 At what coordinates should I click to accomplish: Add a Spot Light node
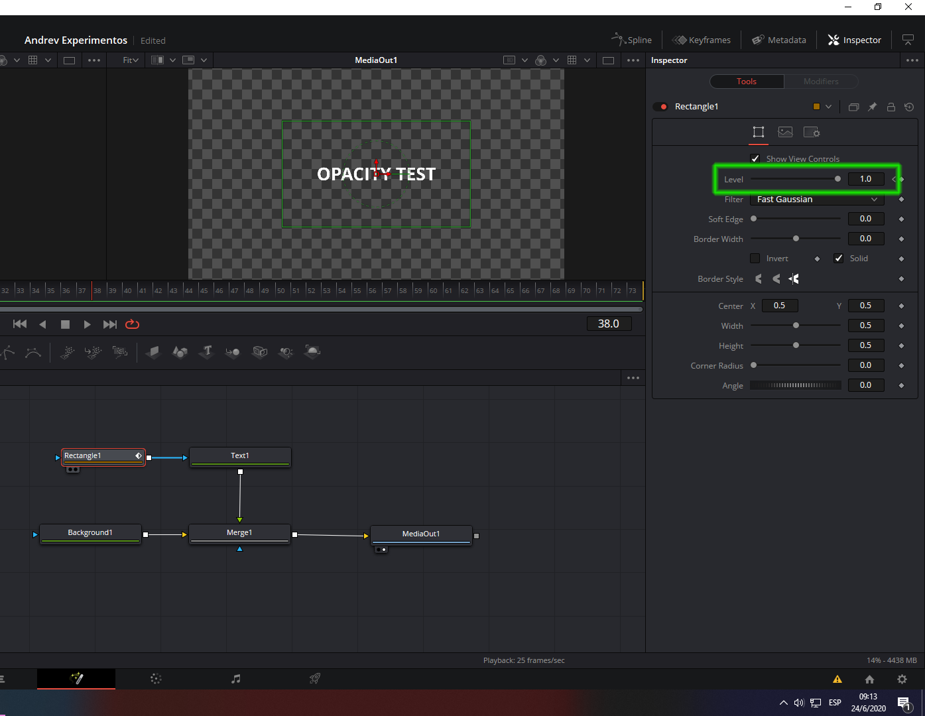(286, 352)
